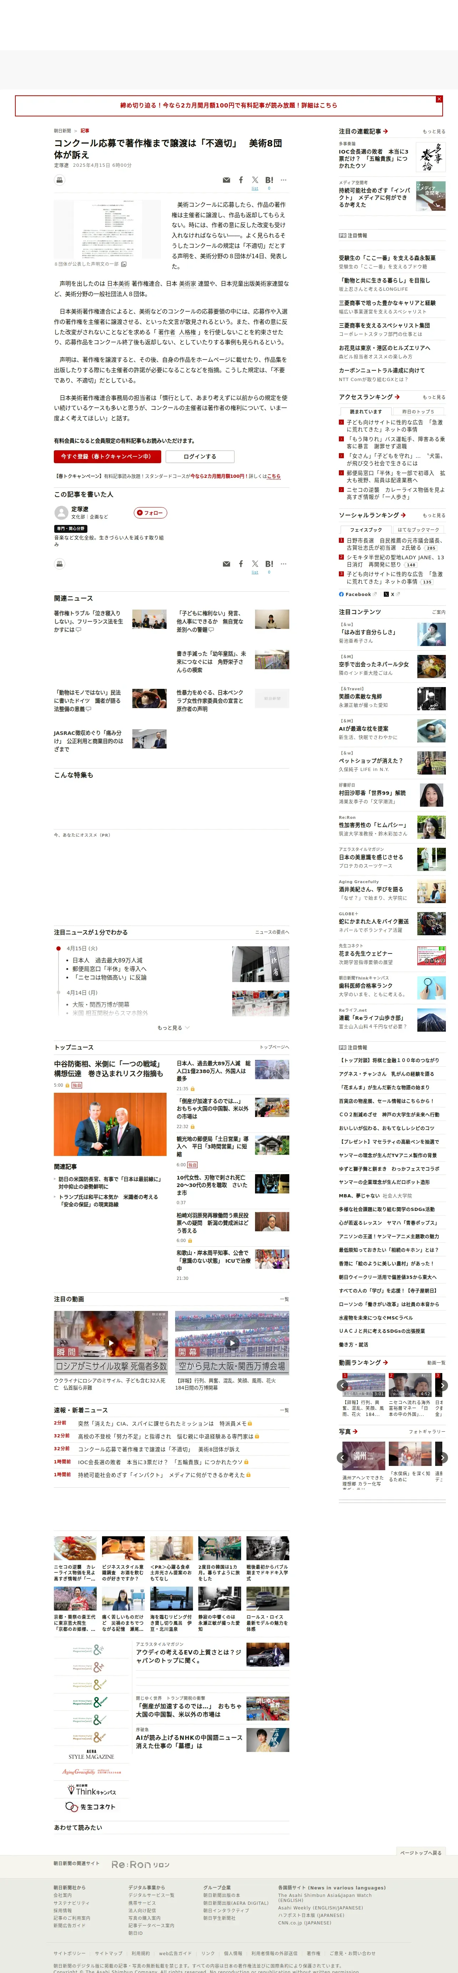Open フォトギャラリー link beside 写真
Image resolution: width=458 pixels, height=1973 pixels.
427,1432
